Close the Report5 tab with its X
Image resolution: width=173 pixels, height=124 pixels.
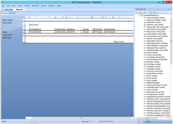tap(25, 9)
